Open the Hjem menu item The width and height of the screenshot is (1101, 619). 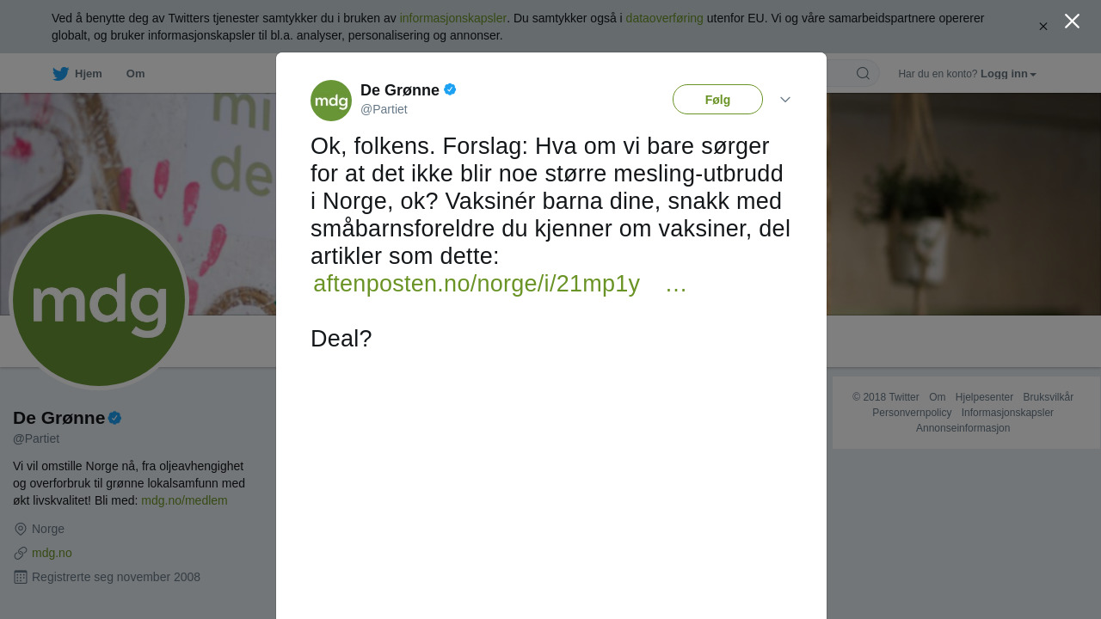89,74
